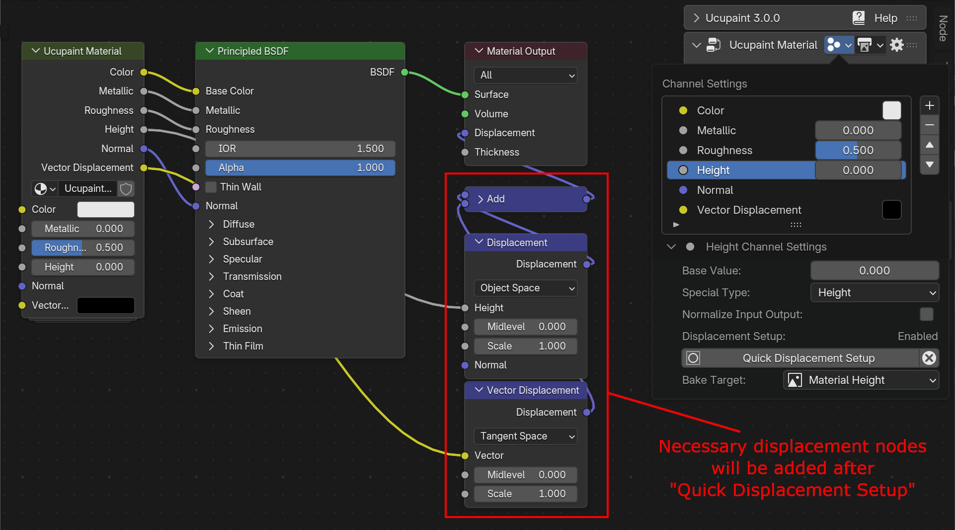
Task: Adjust the Alpha slider on Principled BSDF
Action: [300, 168]
